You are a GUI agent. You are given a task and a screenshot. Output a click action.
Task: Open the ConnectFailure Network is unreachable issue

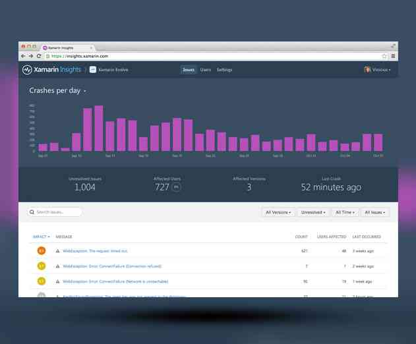tap(115, 281)
